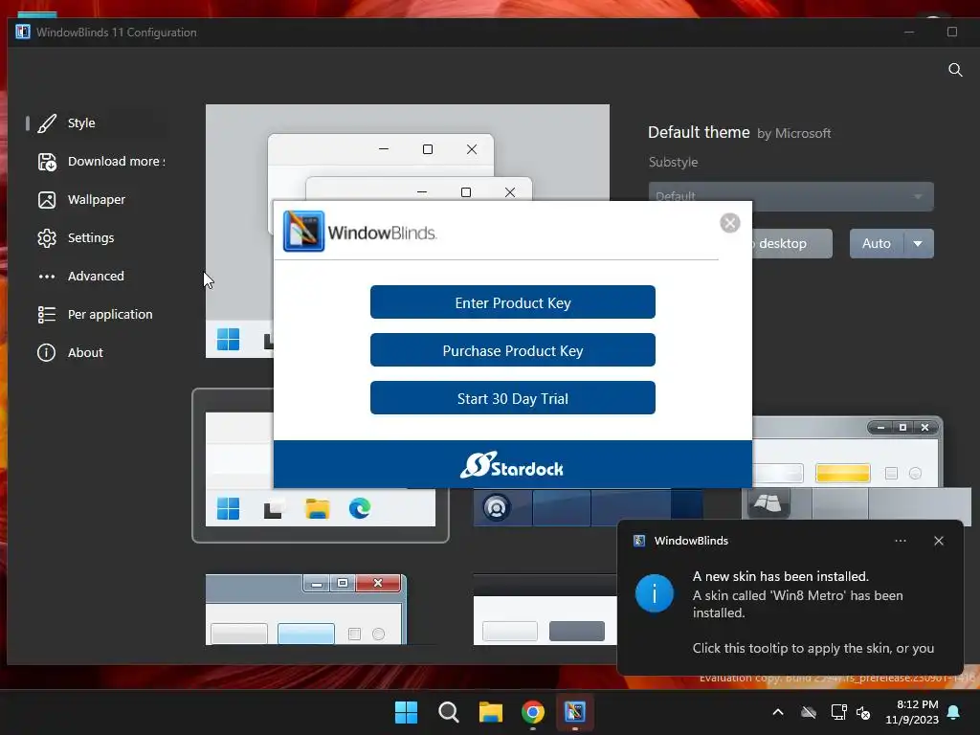
Task: Click the Advanced three-dots icon
Action: [47, 277]
